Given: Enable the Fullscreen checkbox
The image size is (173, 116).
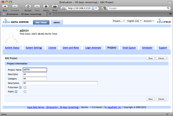Looking at the screenshot, I should point(25,87).
